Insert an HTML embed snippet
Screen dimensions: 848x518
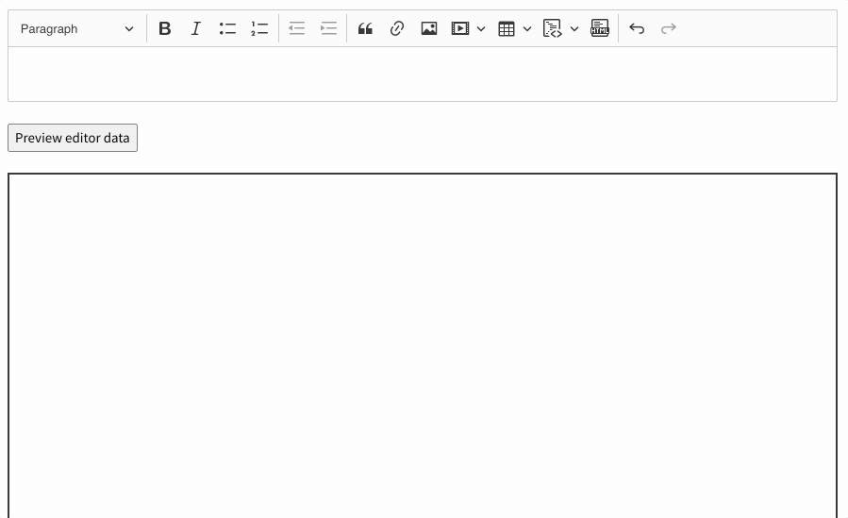tap(600, 28)
